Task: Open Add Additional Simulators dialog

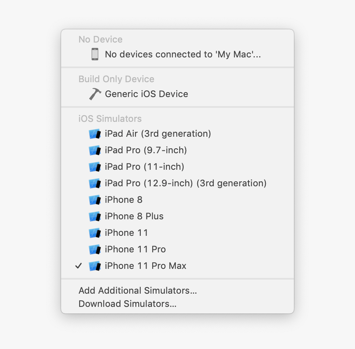Action: (137, 290)
